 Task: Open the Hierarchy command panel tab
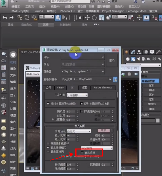(139, 52)
